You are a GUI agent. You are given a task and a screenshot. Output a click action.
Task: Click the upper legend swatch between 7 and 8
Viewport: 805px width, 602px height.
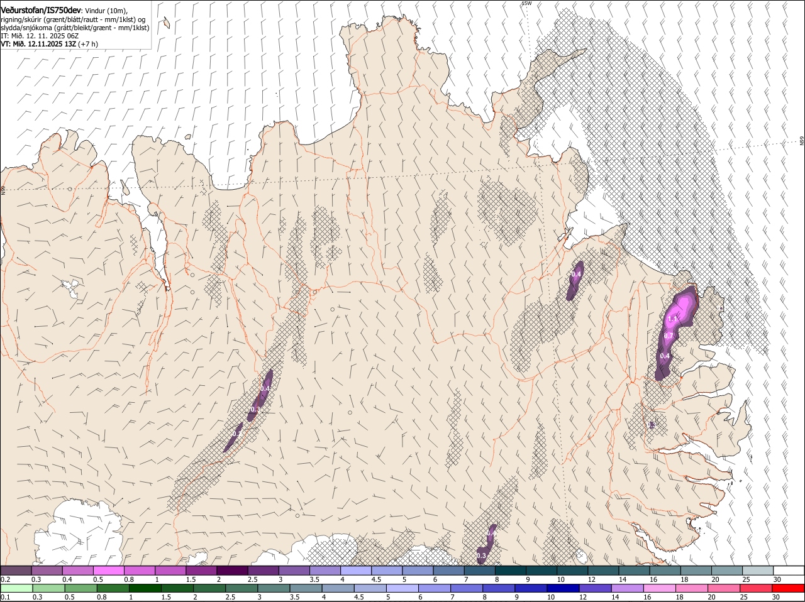coord(479,570)
